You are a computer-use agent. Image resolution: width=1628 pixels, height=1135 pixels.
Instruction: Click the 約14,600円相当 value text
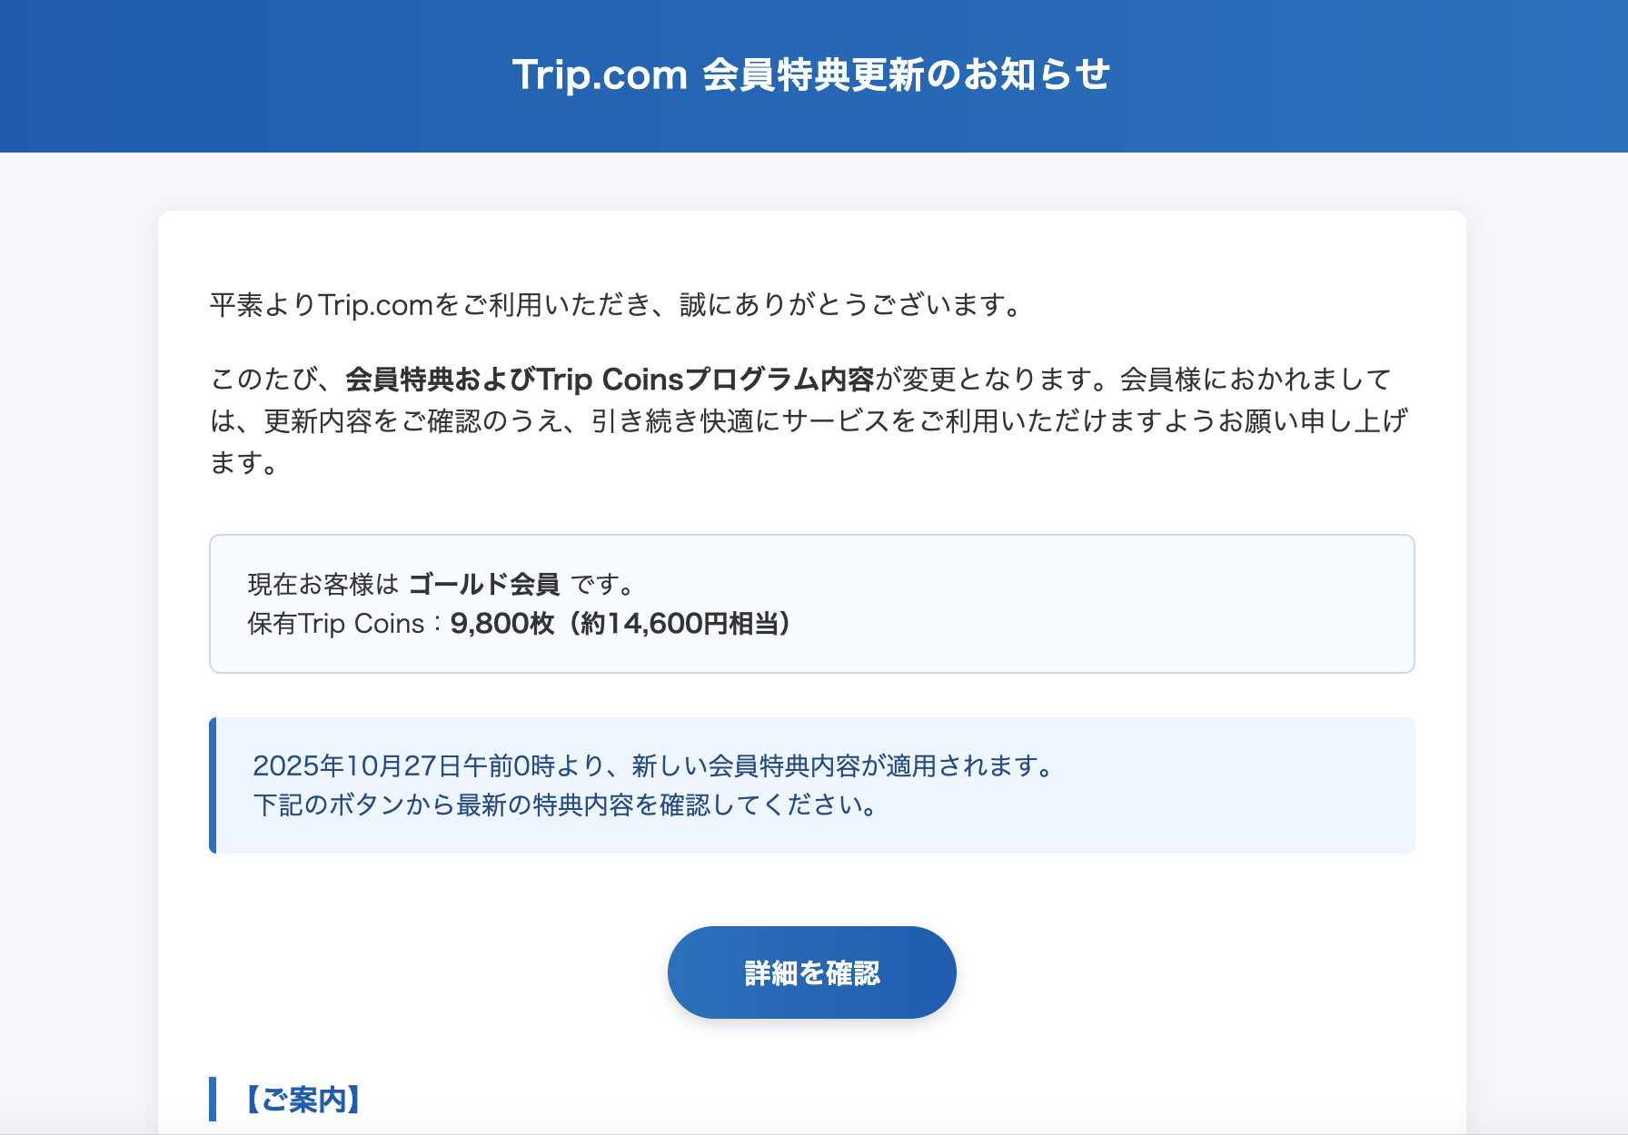coord(684,624)
